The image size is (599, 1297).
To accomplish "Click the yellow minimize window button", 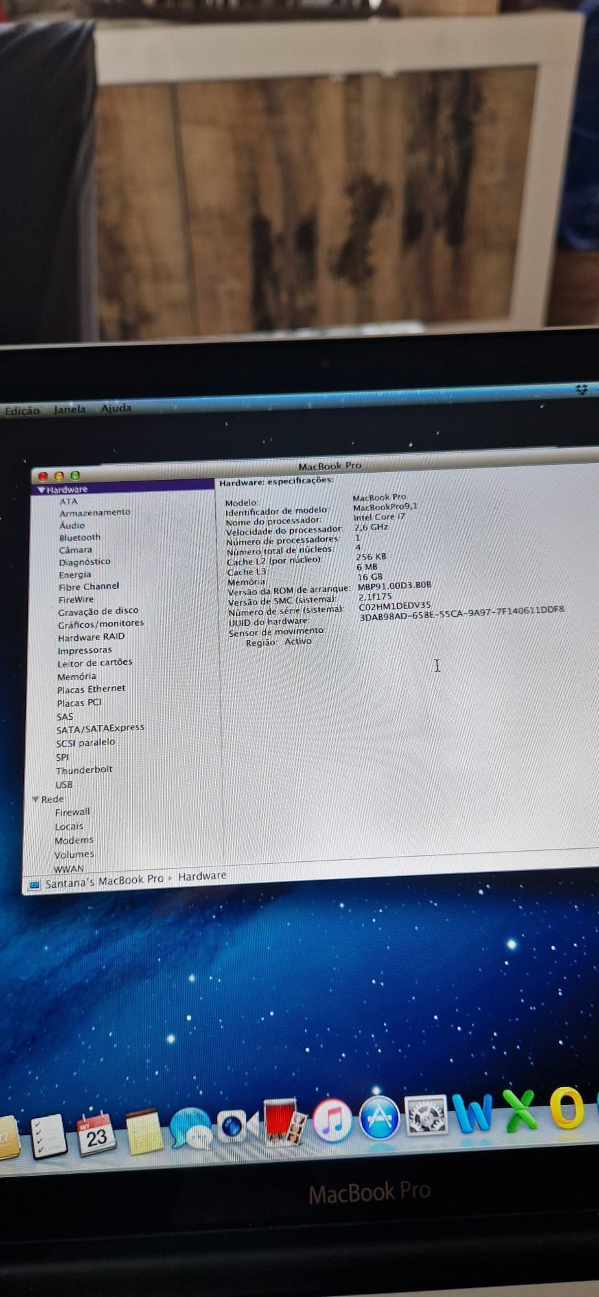I will 59,476.
